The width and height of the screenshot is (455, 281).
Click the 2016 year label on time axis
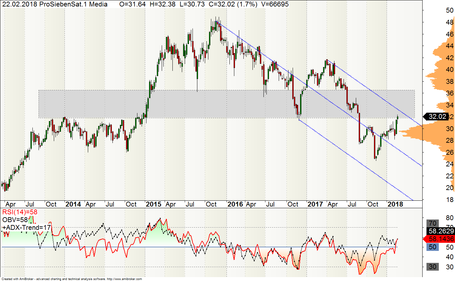point(235,204)
